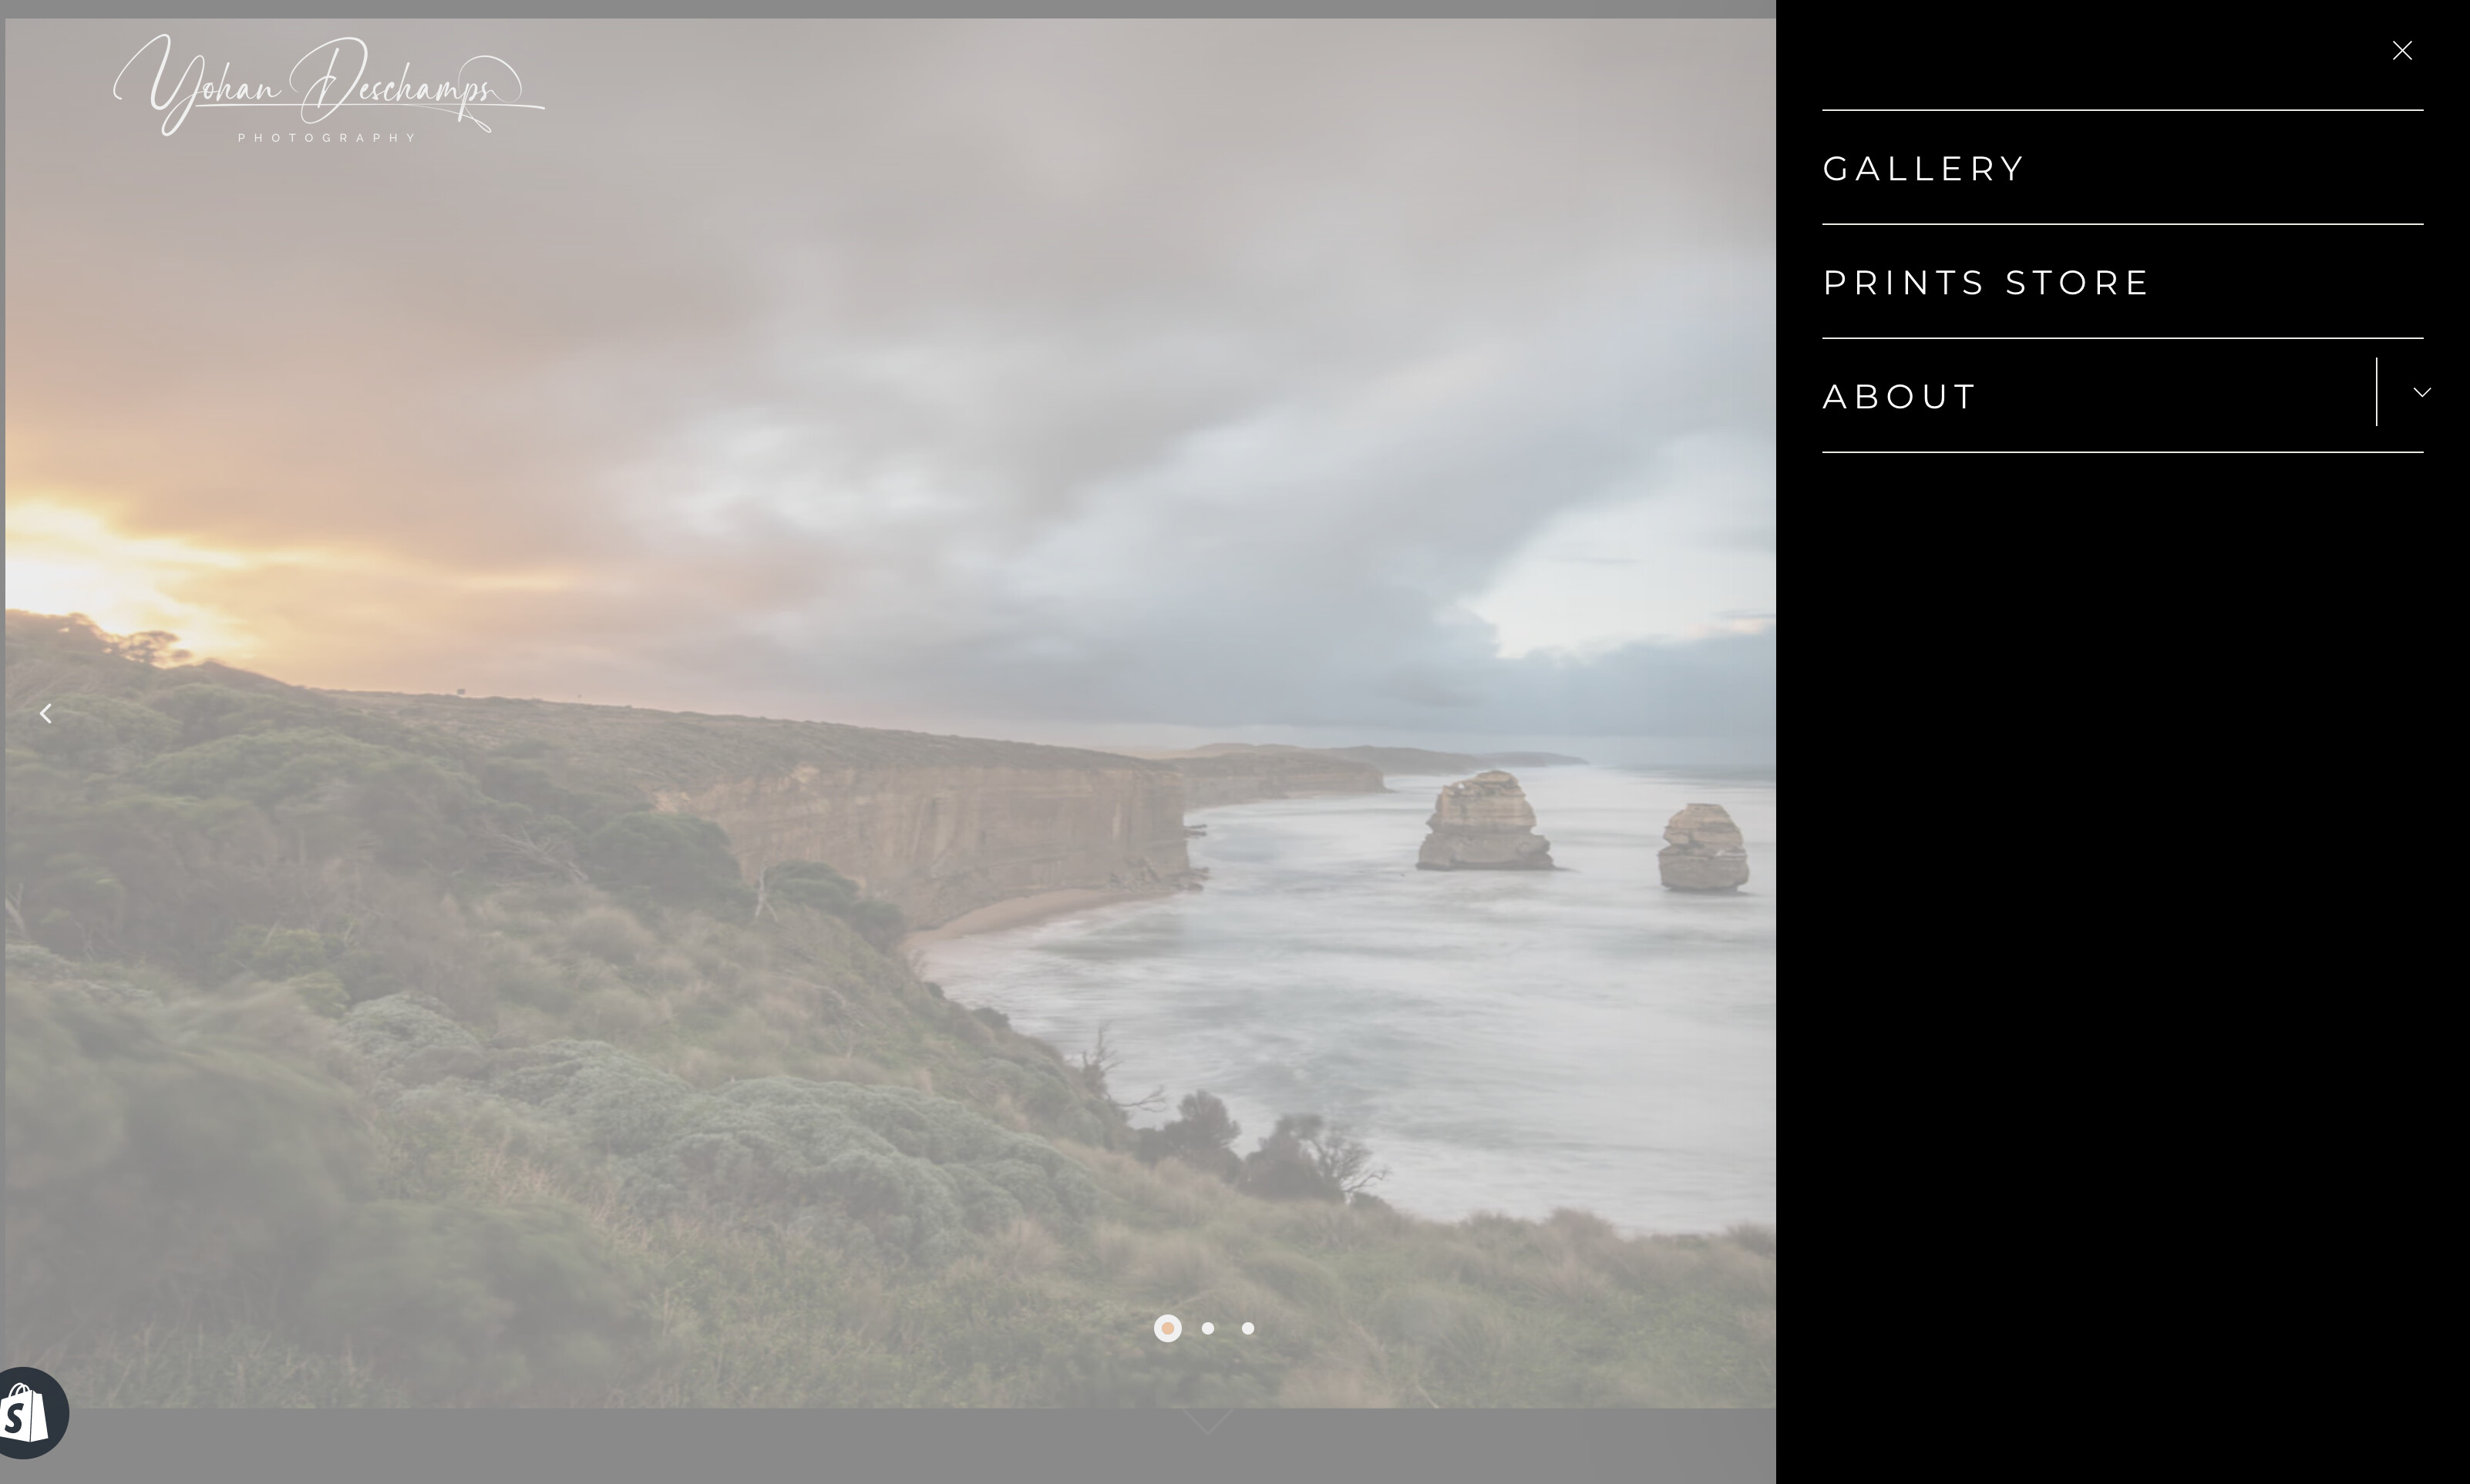Screen dimensions: 2470x1484
Task: Go to the ABOUT page link
Action: (x=1898, y=396)
